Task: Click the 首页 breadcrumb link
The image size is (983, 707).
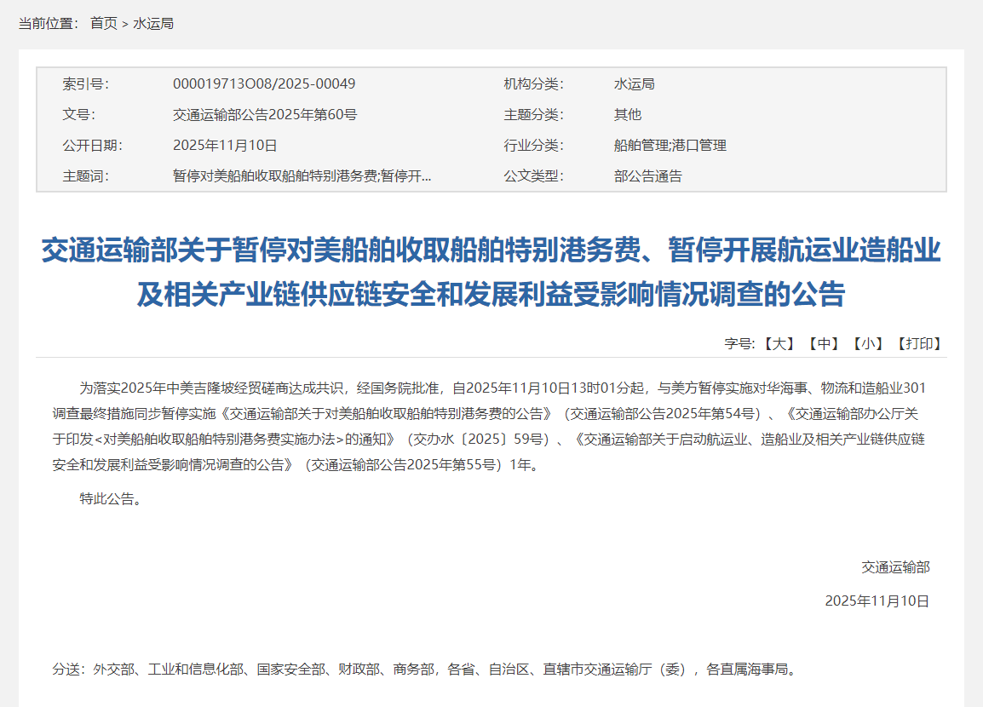Action: 101,24
